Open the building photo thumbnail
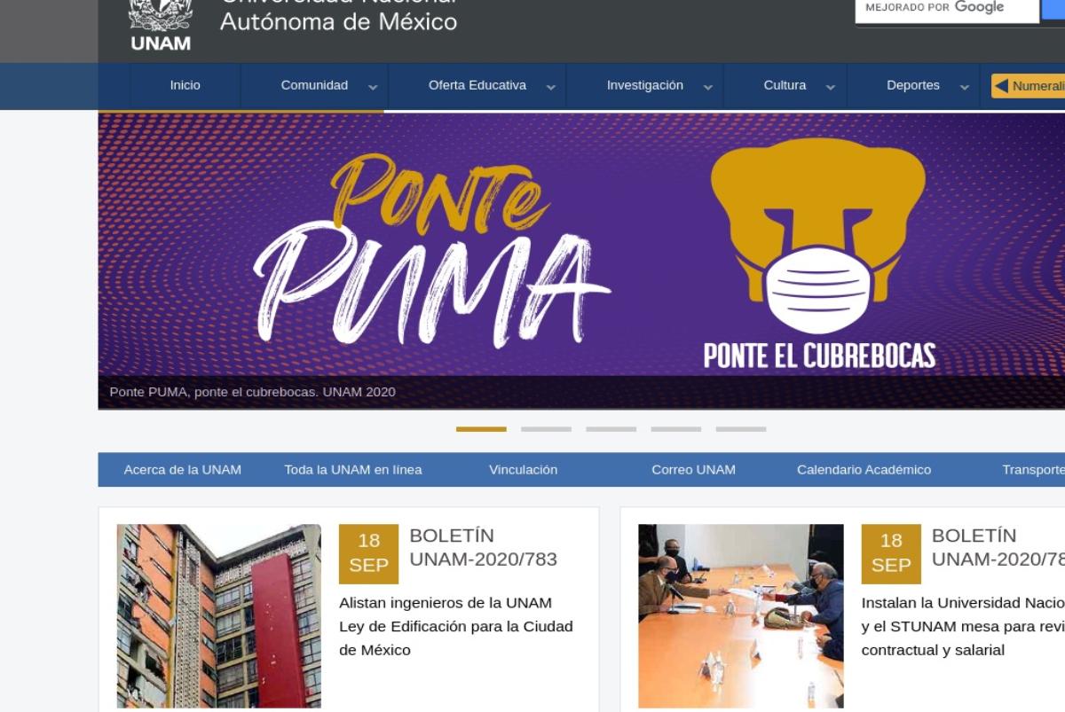Screen dimensions: 1065x712 (x=219, y=615)
